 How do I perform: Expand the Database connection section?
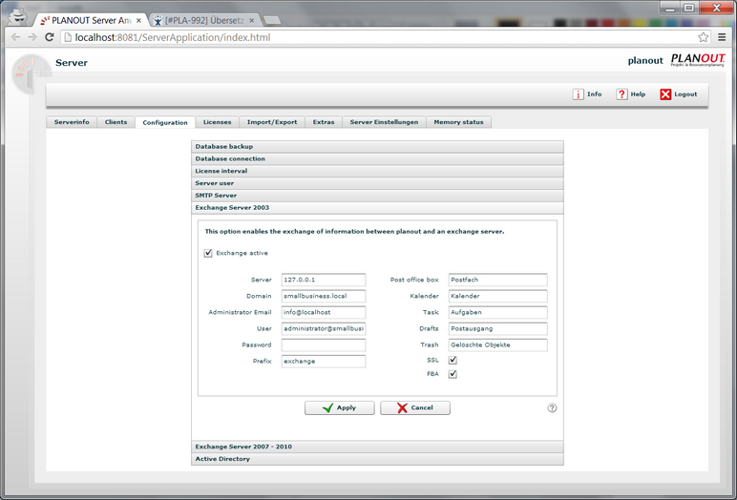tap(377, 158)
